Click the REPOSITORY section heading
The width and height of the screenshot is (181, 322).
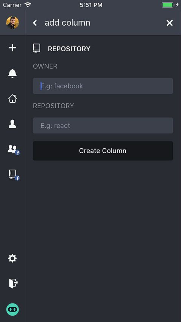point(69,49)
